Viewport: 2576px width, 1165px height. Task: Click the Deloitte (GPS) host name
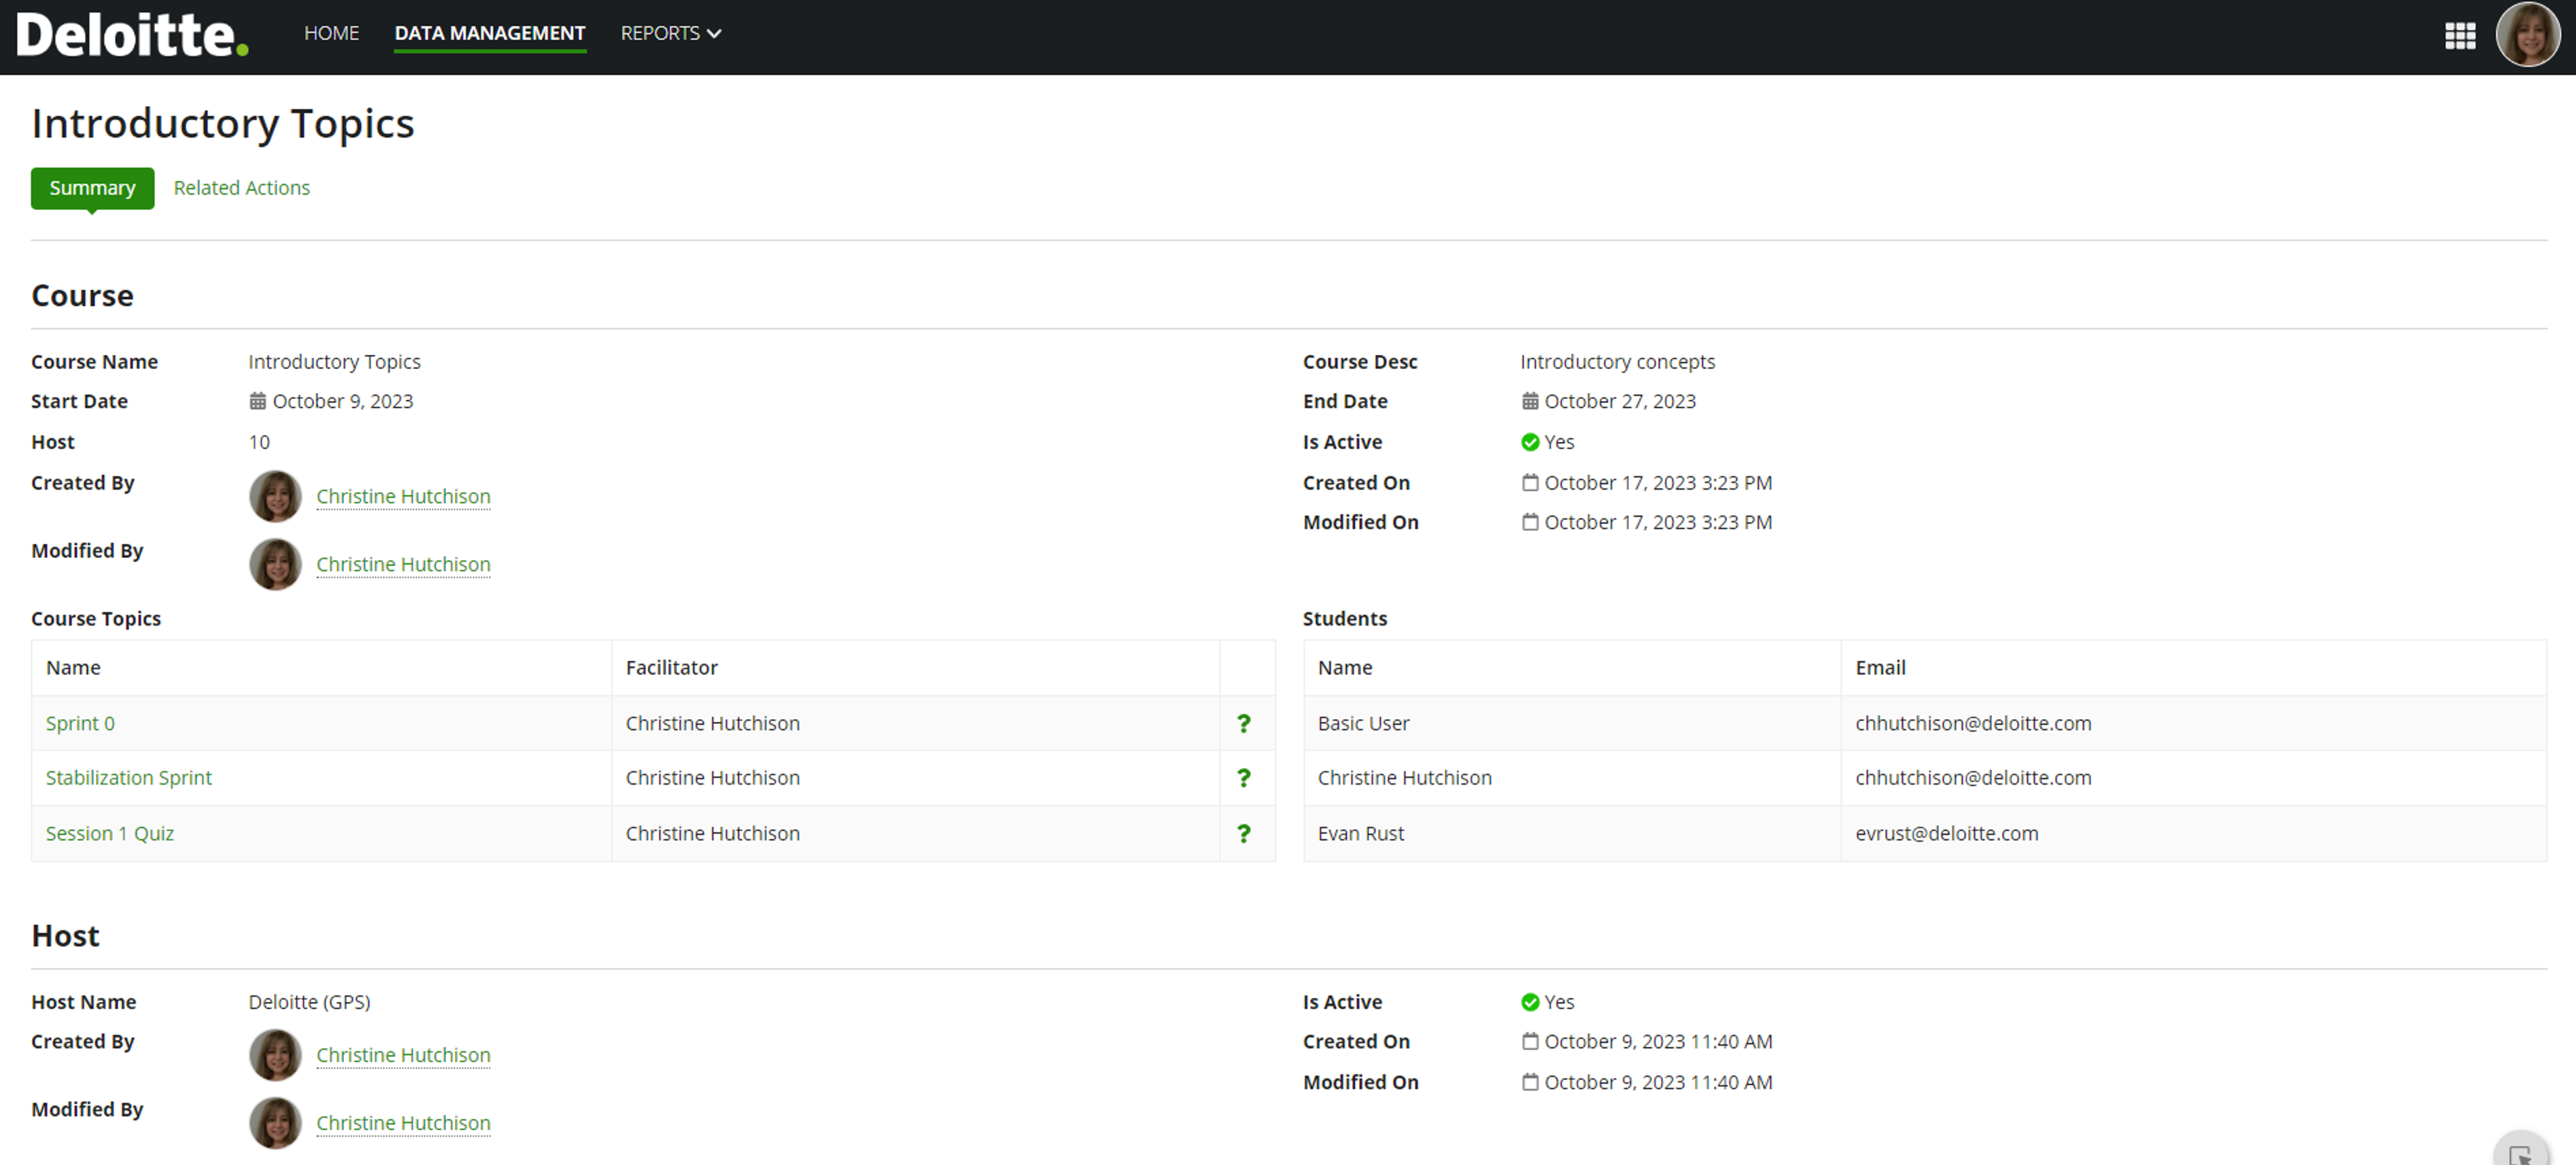tap(309, 1002)
